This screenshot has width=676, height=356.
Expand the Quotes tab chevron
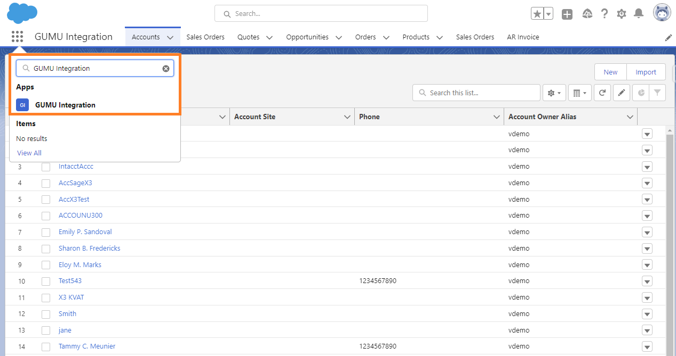pyautogui.click(x=269, y=37)
